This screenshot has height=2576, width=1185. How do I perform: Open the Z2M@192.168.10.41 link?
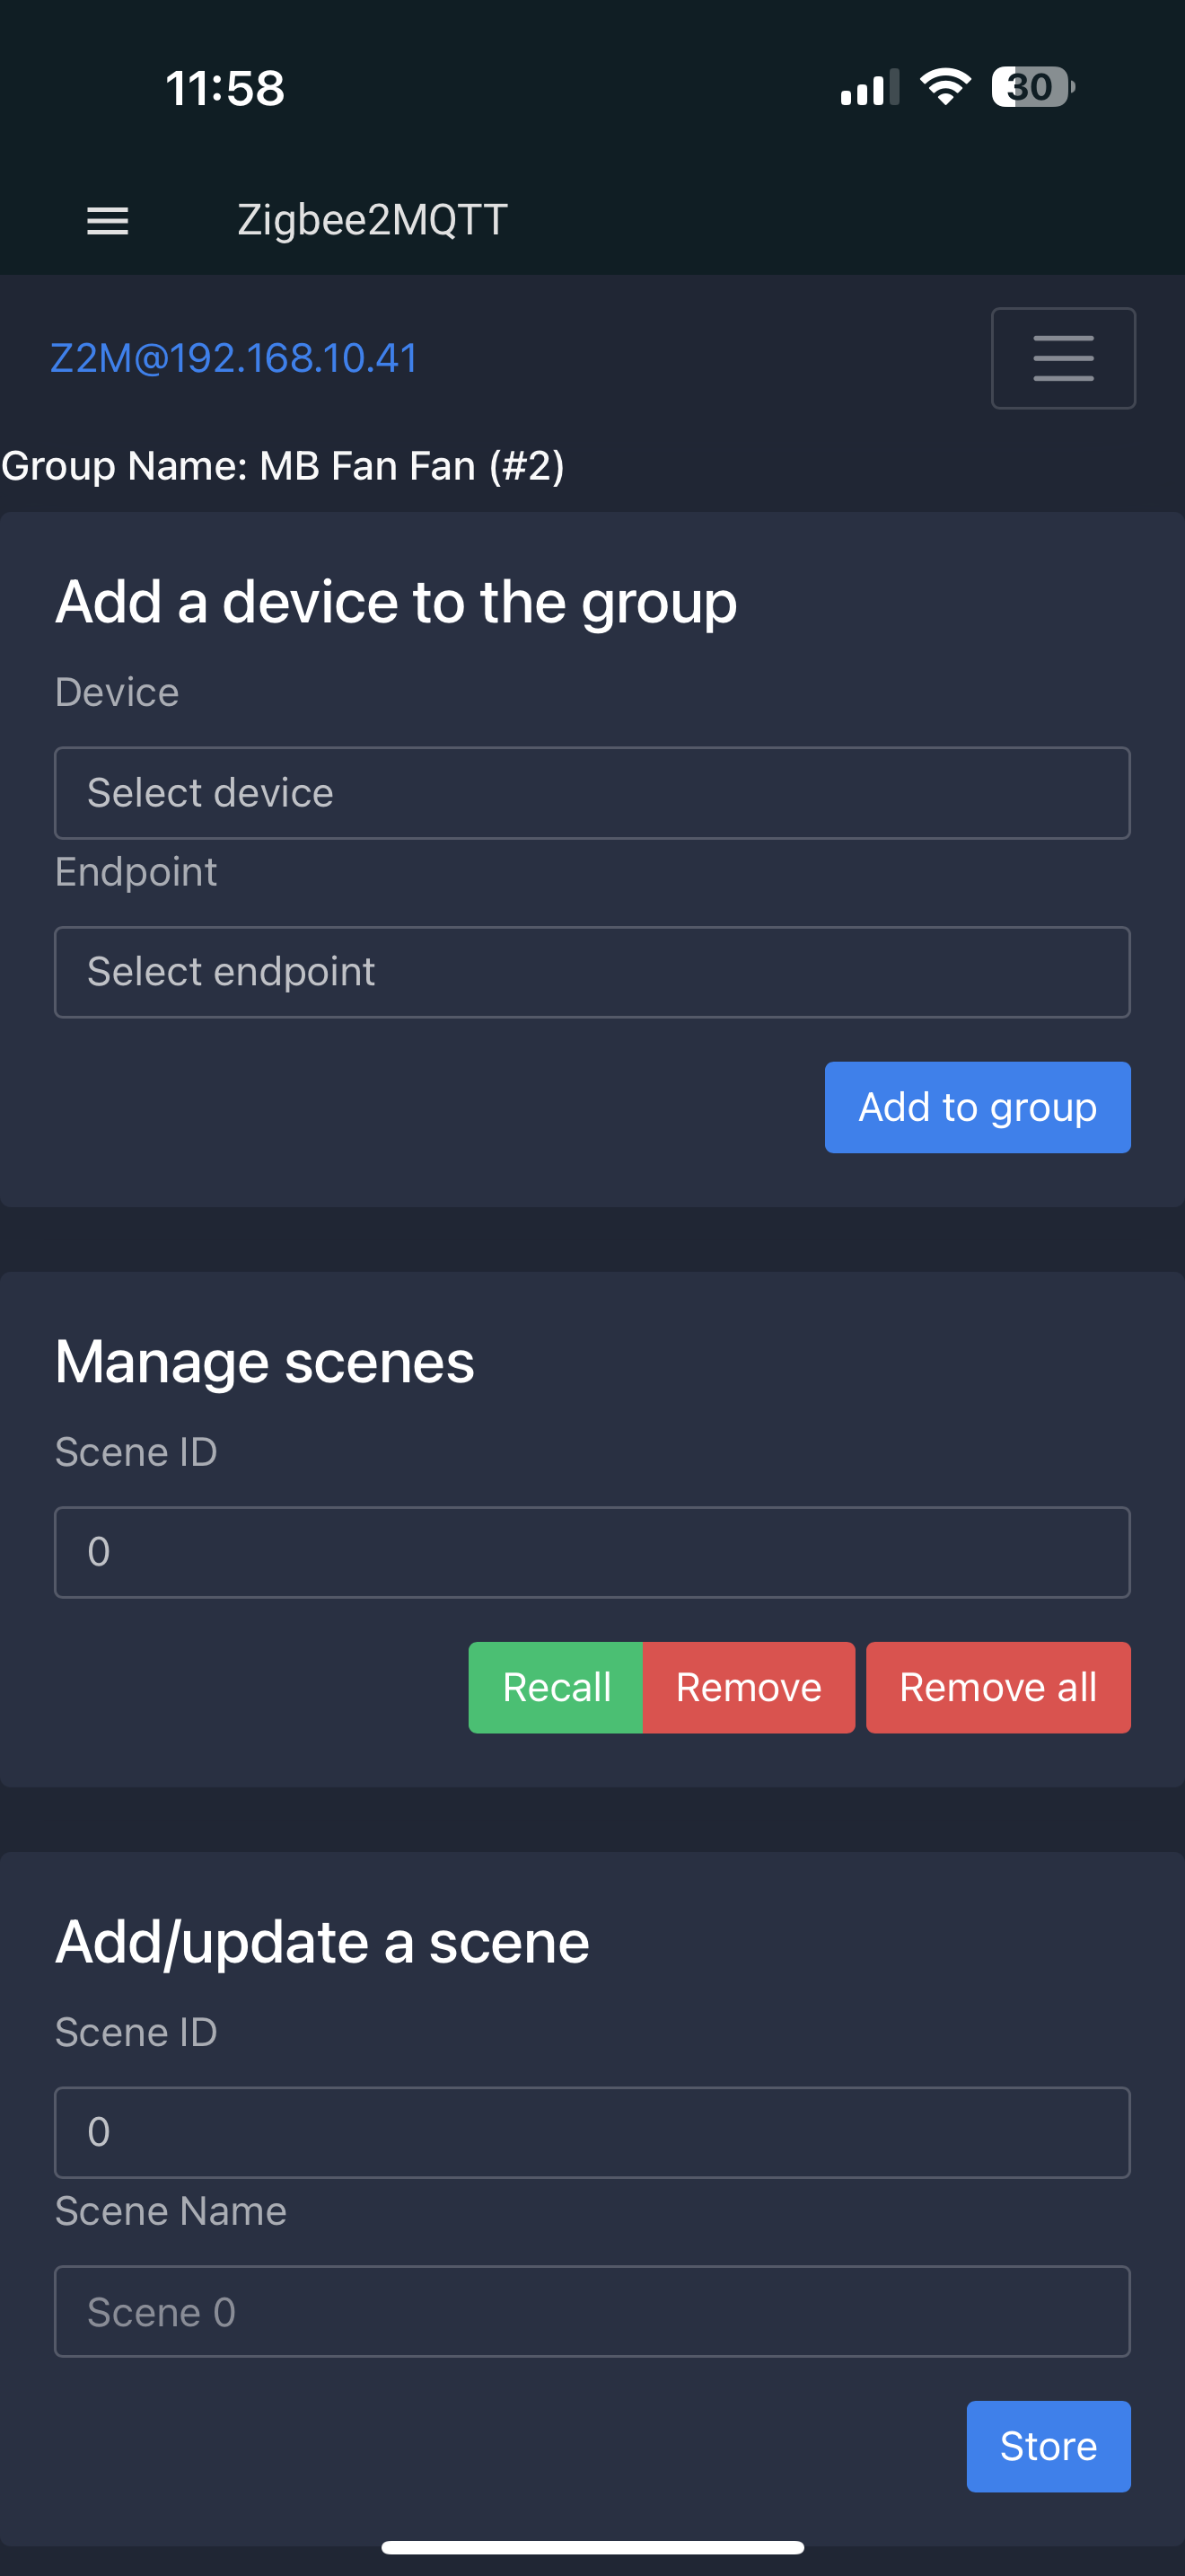pos(233,358)
